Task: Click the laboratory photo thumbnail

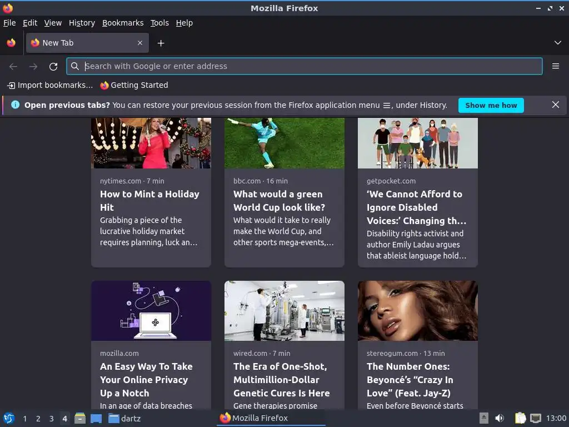Action: (284, 311)
